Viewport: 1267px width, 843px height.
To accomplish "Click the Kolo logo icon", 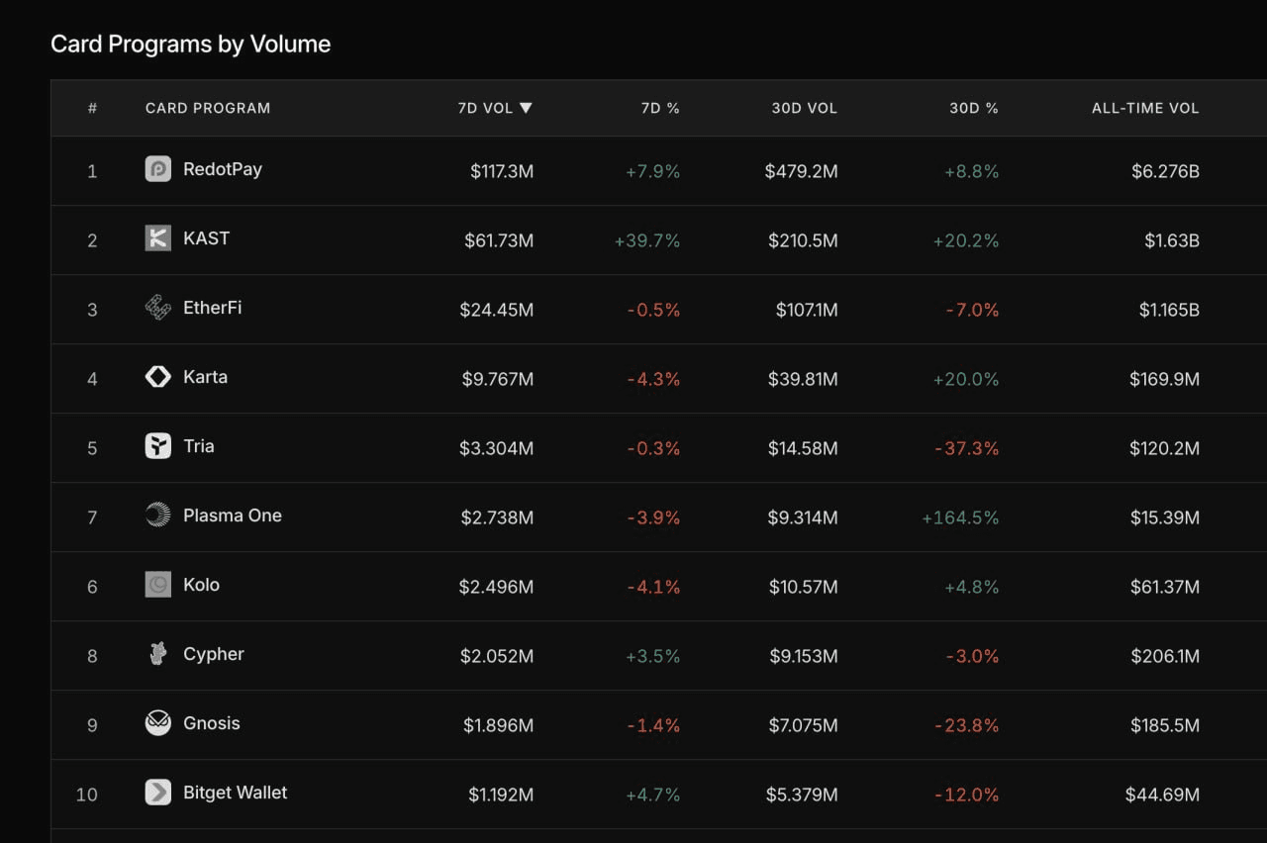I will pos(157,585).
